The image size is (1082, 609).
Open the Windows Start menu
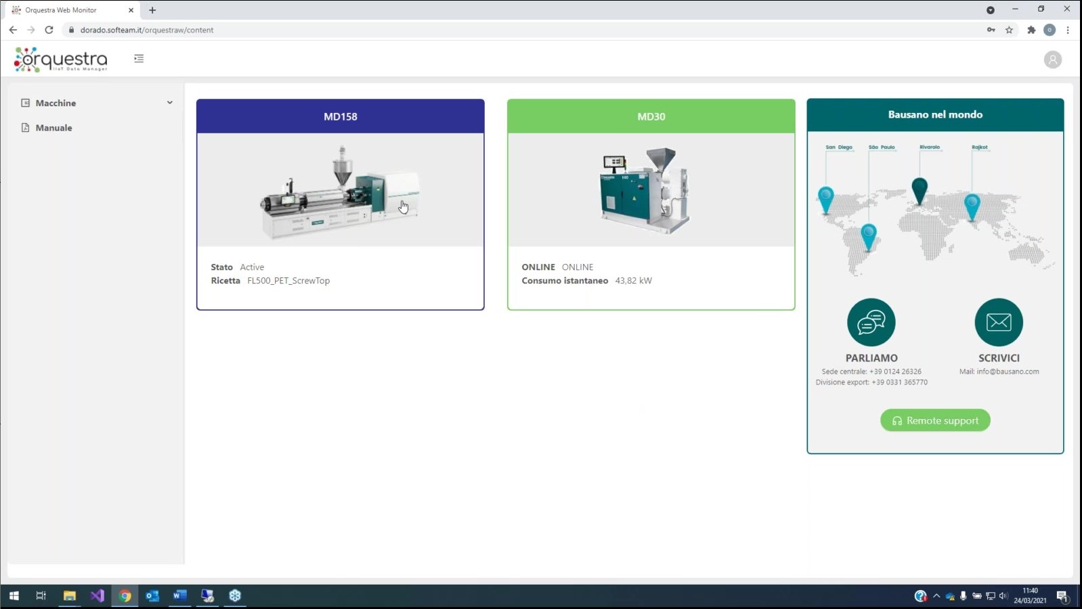coord(14,595)
